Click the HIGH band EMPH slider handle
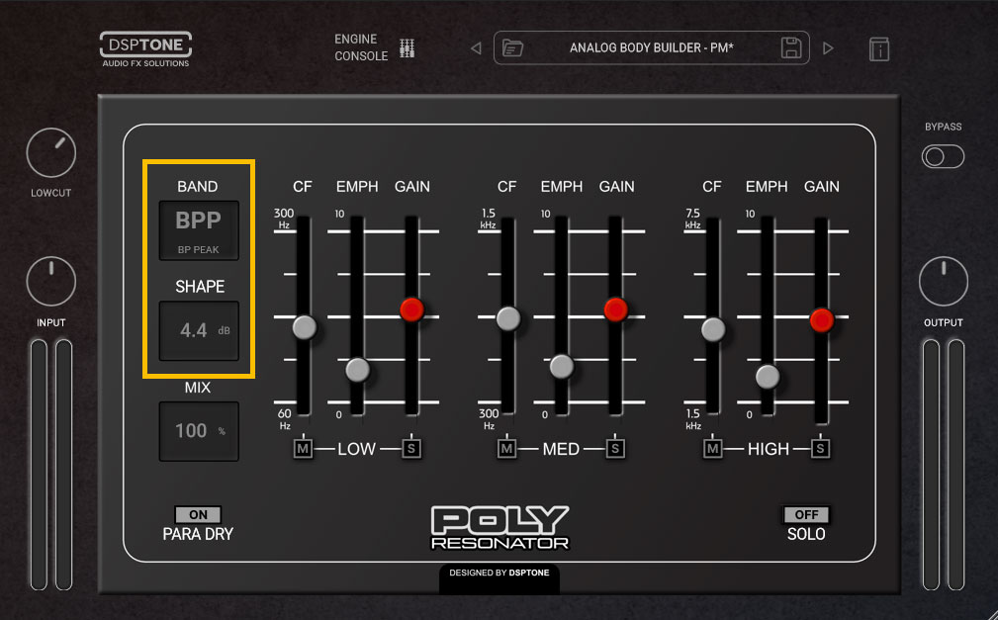Screen dimensions: 998x620 tap(767, 376)
